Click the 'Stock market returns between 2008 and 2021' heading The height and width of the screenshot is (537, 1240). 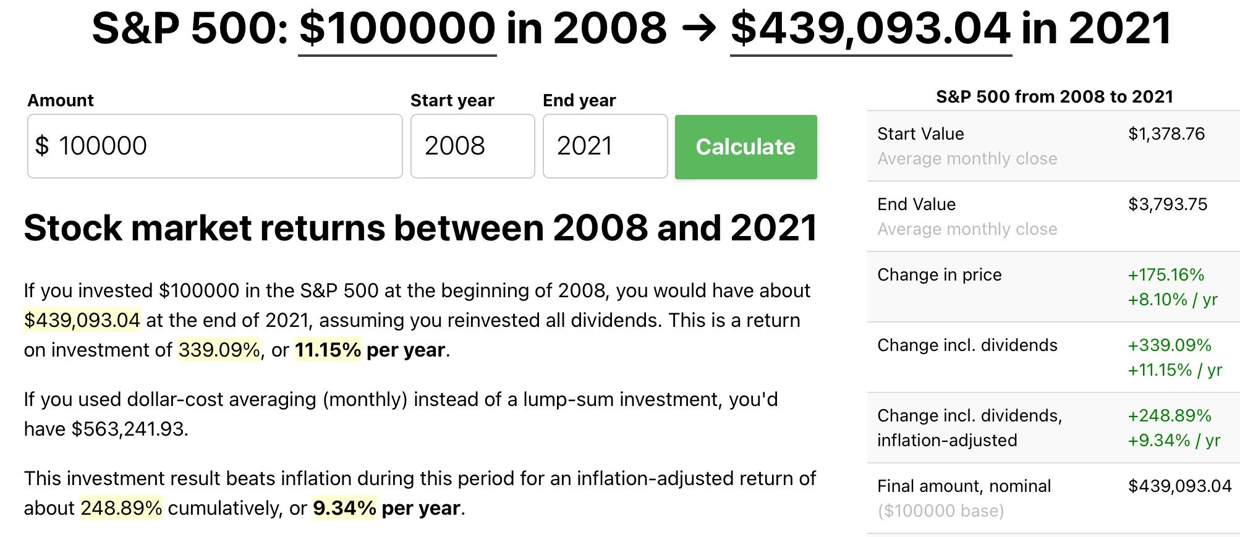pyautogui.click(x=420, y=228)
